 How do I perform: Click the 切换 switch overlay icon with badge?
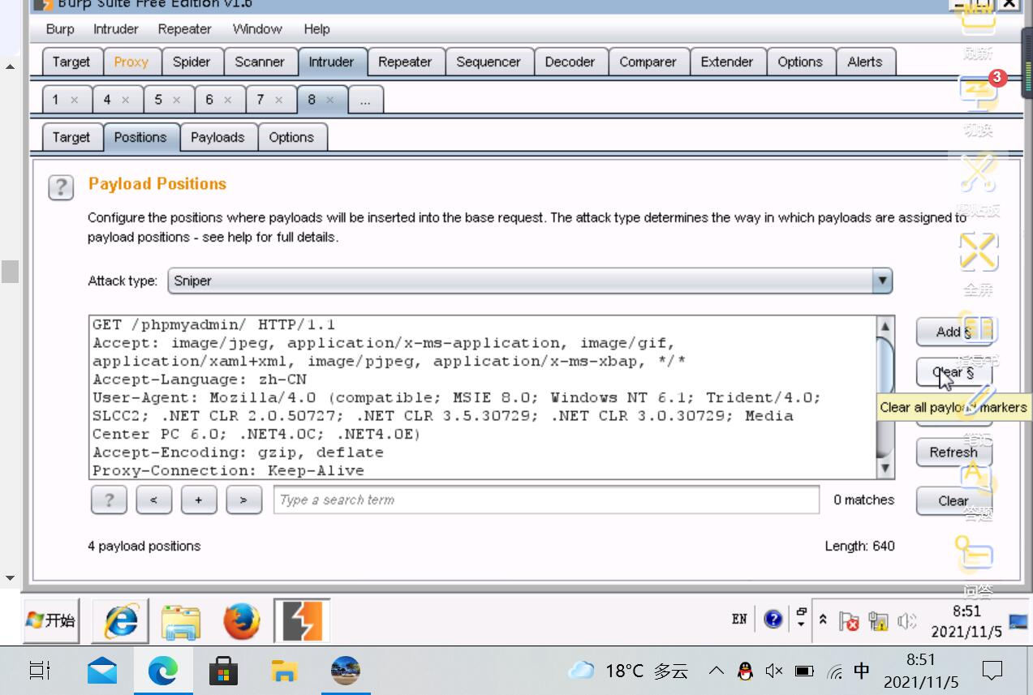click(979, 104)
